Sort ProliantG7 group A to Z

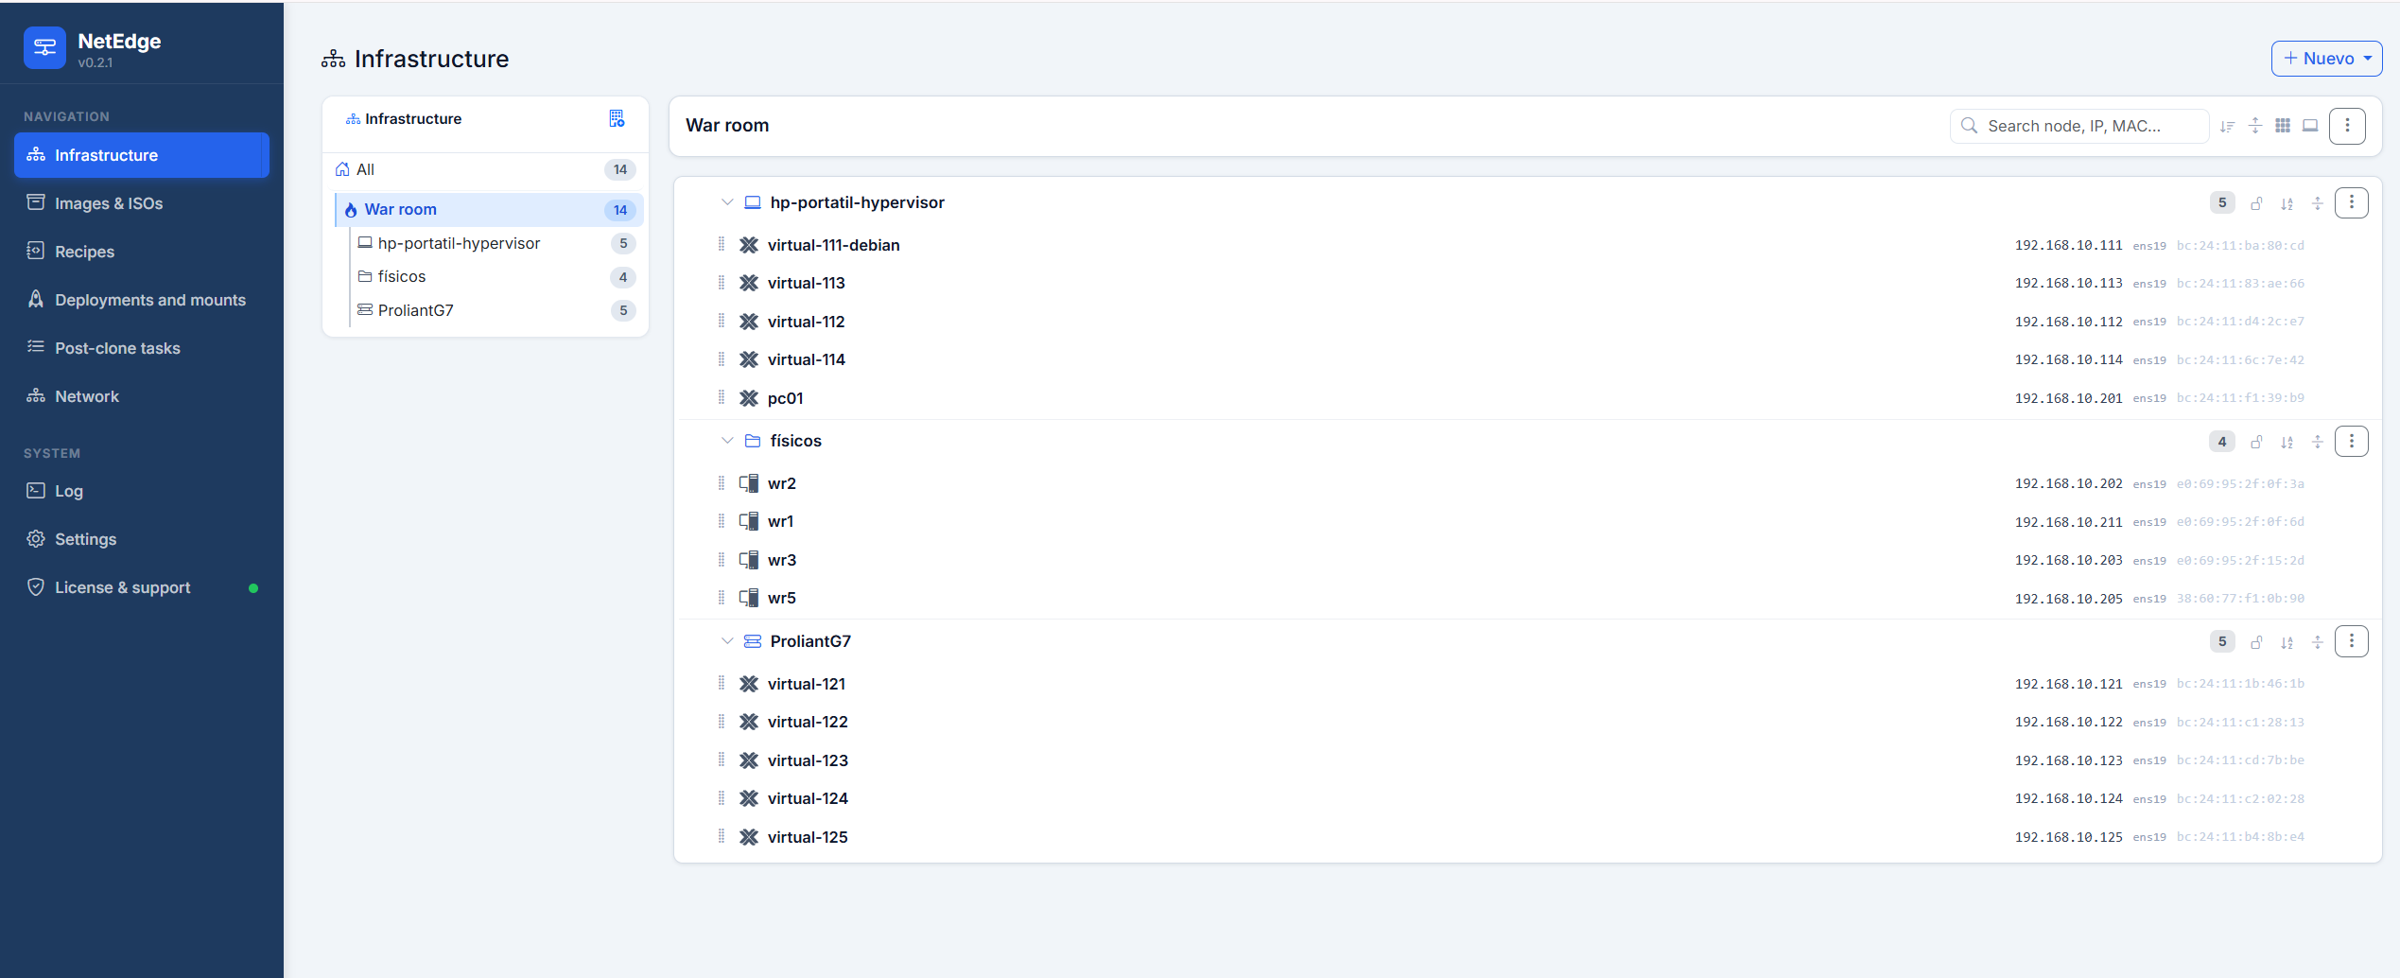tap(2287, 642)
